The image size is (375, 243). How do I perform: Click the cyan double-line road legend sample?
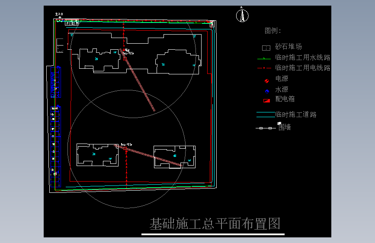coord(266,114)
